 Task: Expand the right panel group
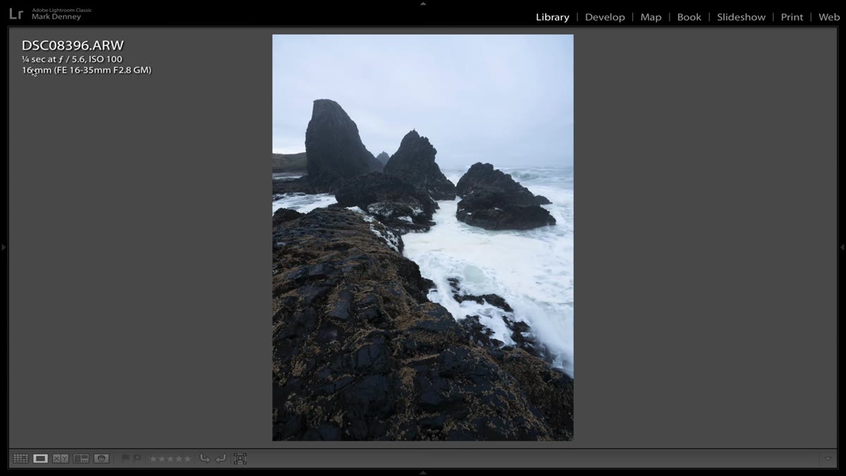842,247
